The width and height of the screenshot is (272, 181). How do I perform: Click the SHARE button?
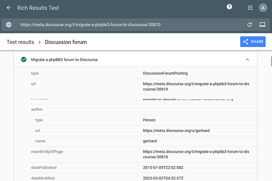[x=253, y=42]
